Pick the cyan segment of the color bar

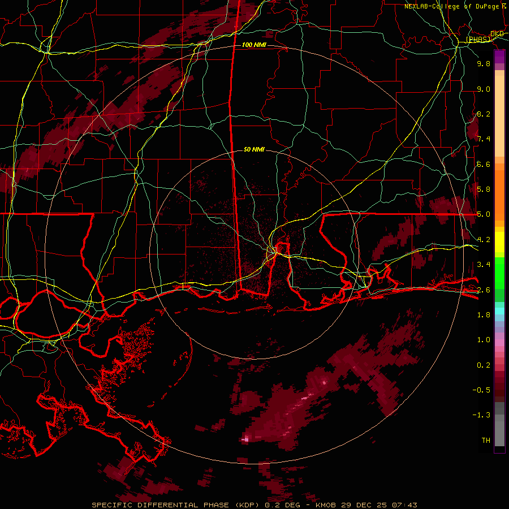[499, 311]
